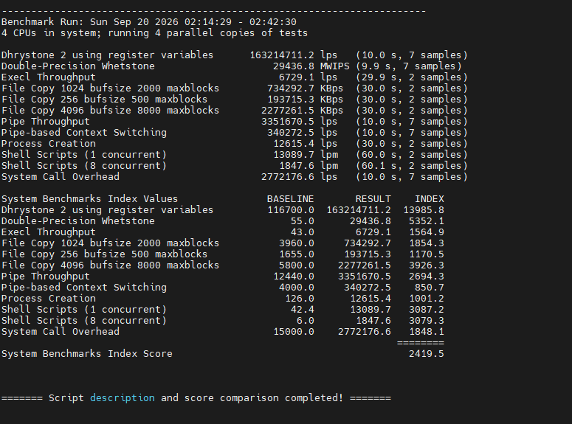This screenshot has height=424, width=572.
Task: Select the '(9.9 s, 7 samples)' timing text
Action: [x=409, y=66]
